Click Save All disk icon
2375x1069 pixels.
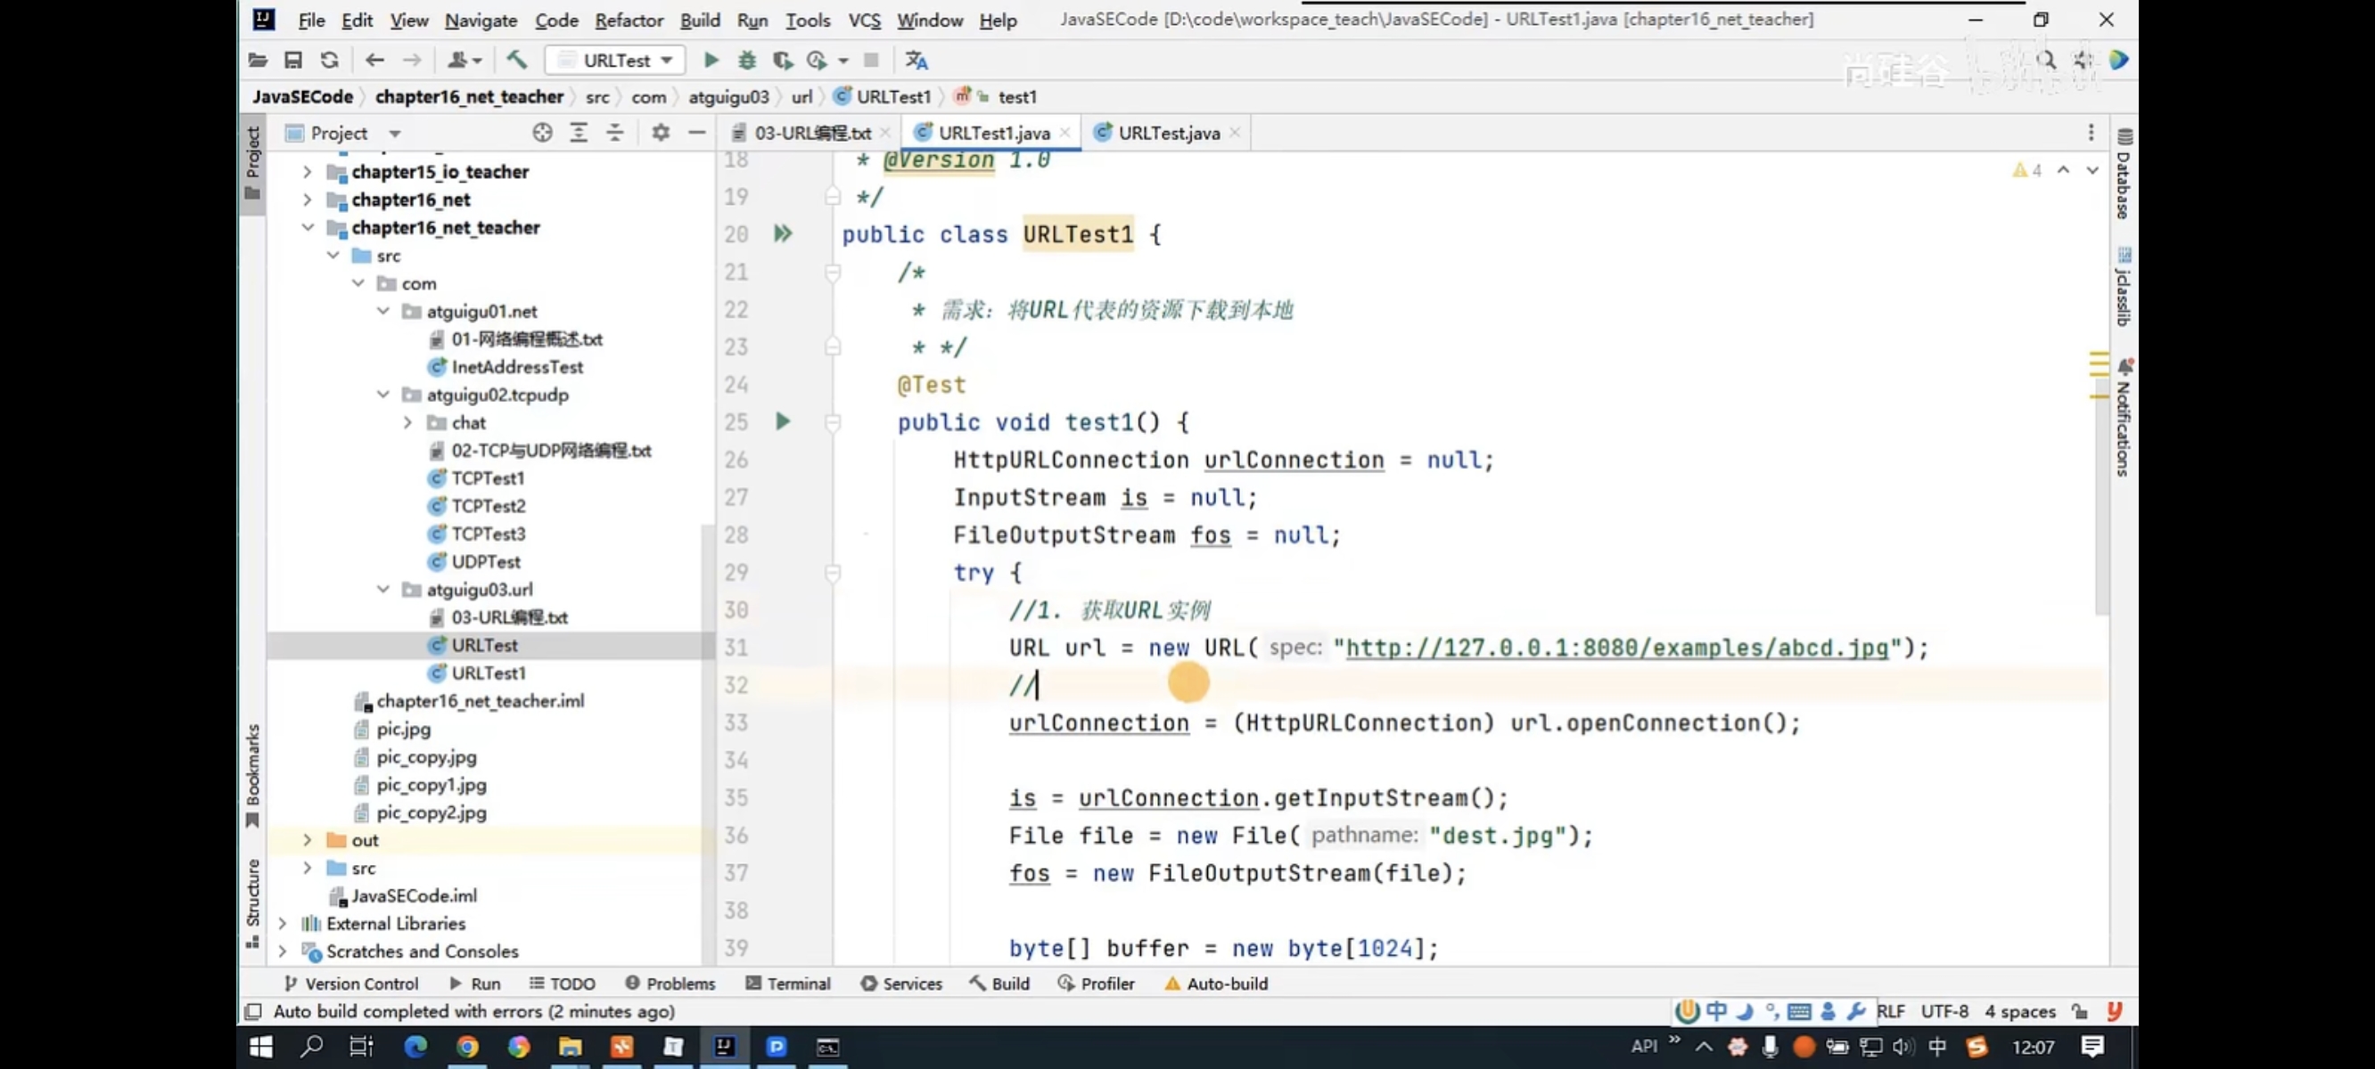[x=293, y=61]
